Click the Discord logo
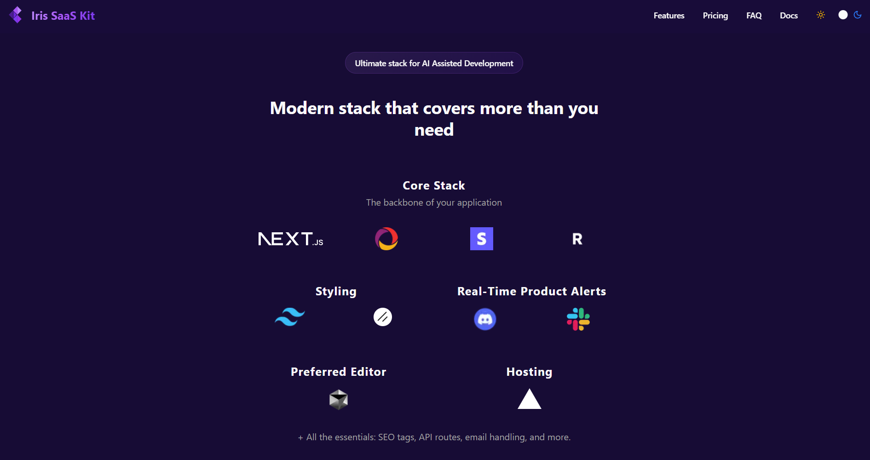This screenshot has width=870, height=460. (485, 319)
